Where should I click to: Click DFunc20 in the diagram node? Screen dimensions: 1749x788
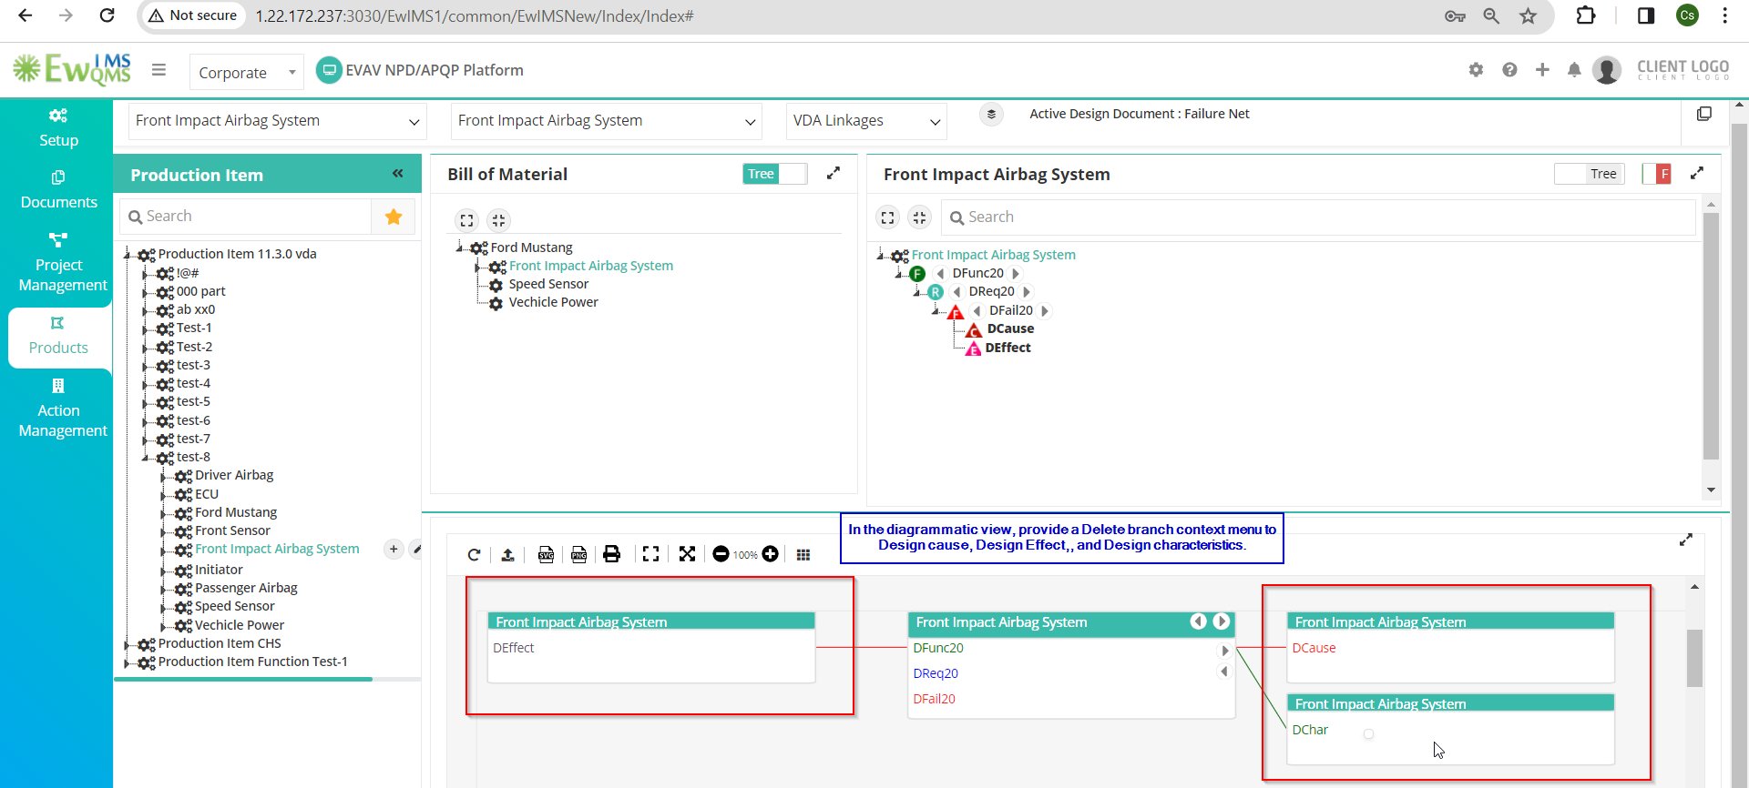[938, 648]
